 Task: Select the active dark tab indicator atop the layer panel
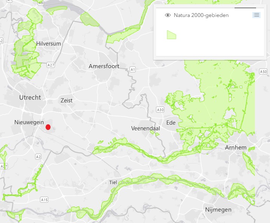pos(245,8)
